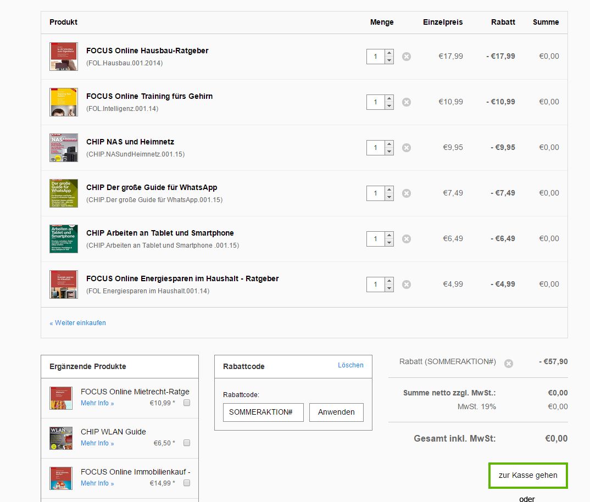Remove FOCUS Online Hausbau-Ratgeber from cart
The image size is (590, 502).
pos(407,57)
